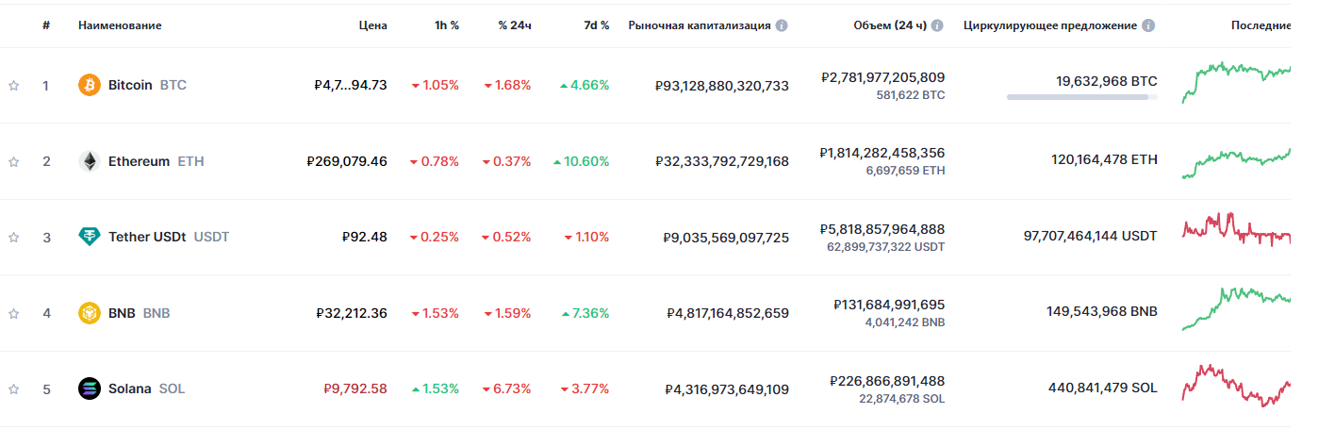The height and width of the screenshot is (430, 1335).
Task: Click supply value 440,841,479 SOL
Action: click(x=1103, y=388)
